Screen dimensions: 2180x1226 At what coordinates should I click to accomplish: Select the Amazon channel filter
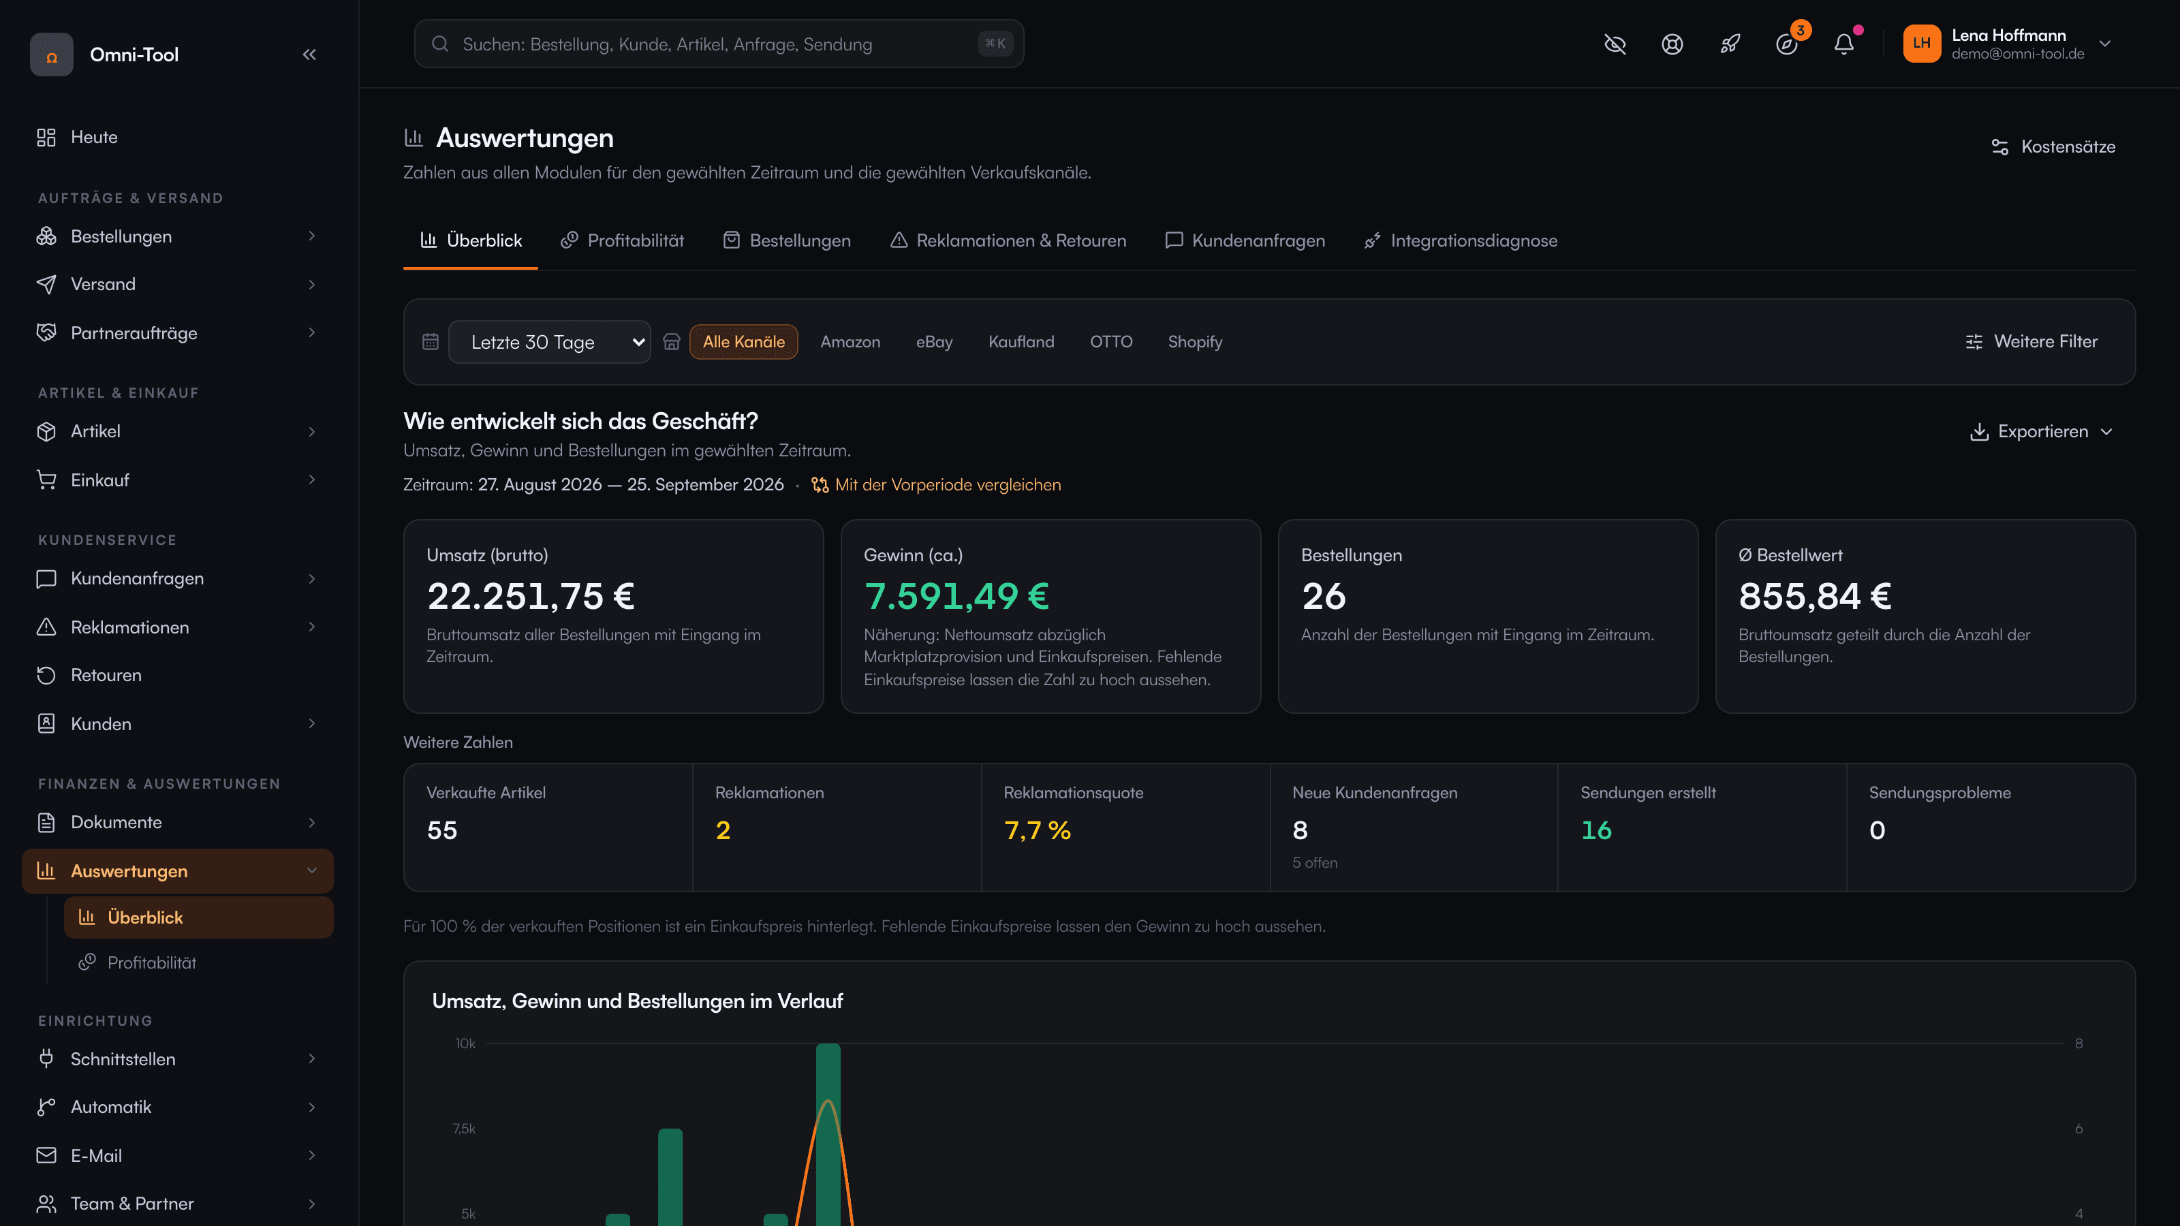[850, 342]
